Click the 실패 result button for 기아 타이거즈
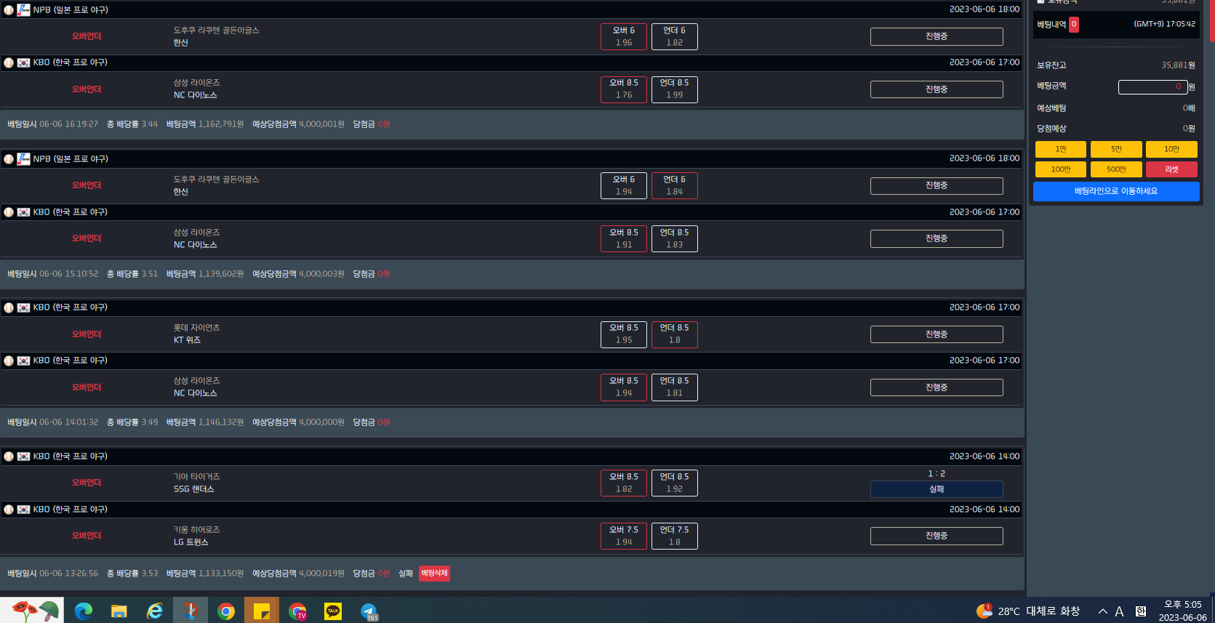This screenshot has width=1215, height=623. tap(937, 489)
